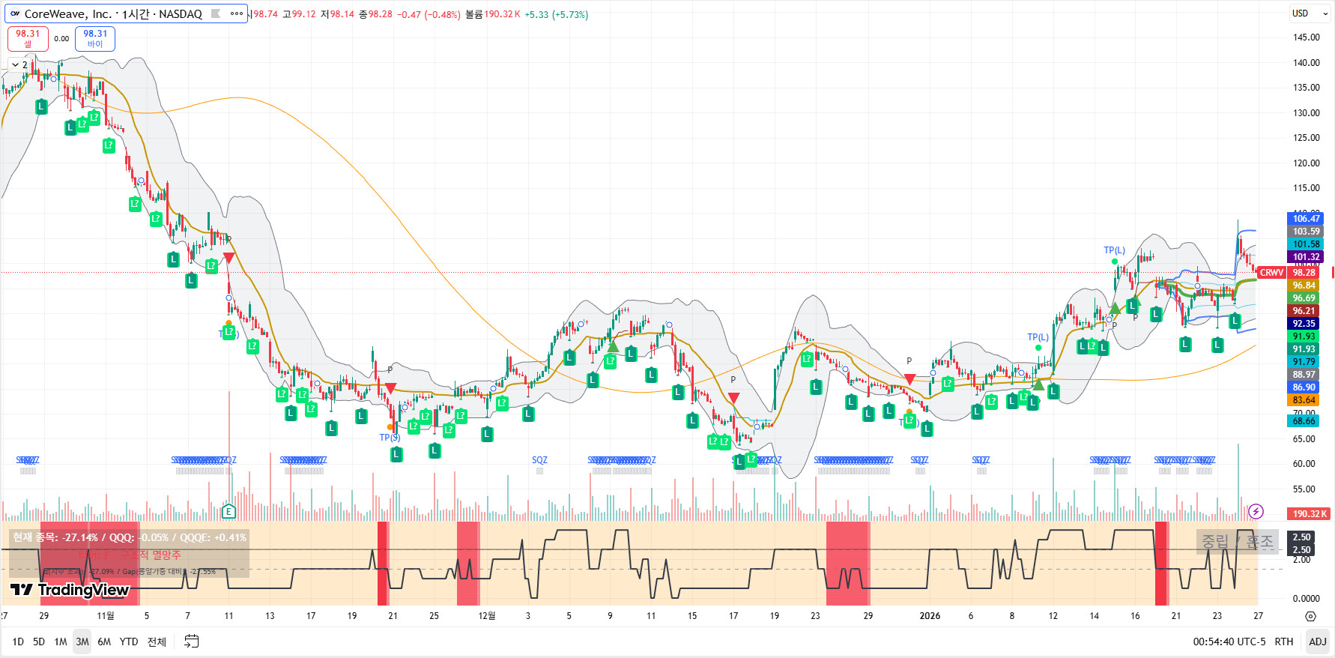Click the flag icon beside NASDAQ
Viewport: 1335px width, 658px height.
(x=216, y=13)
